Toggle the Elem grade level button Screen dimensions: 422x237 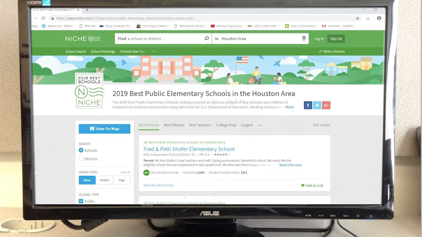[87, 180]
